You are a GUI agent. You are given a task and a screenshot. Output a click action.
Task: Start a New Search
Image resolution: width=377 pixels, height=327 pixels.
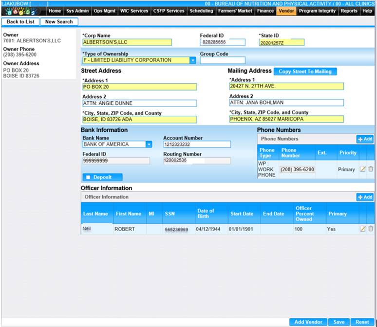pyautogui.click(x=59, y=21)
